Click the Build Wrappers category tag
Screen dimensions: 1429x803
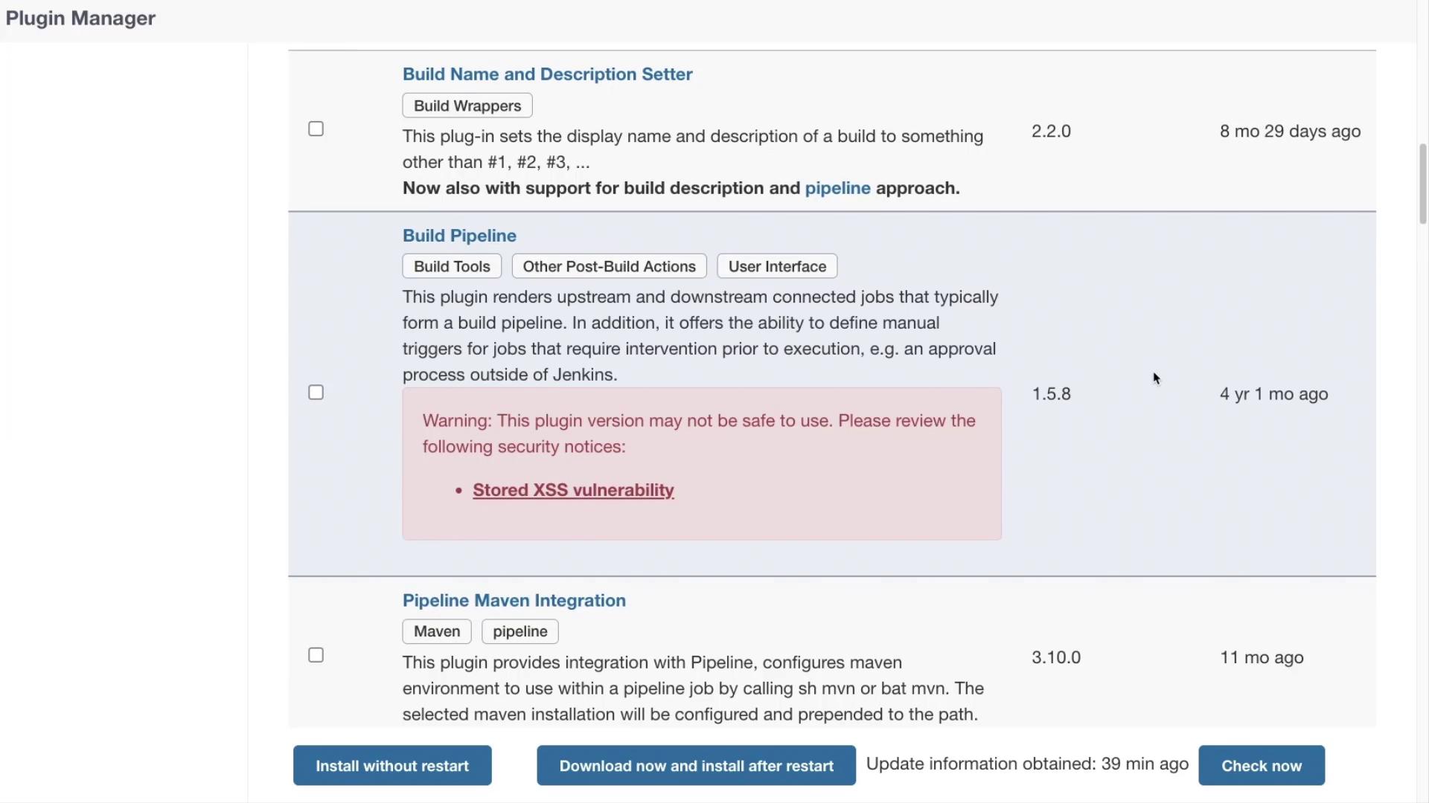click(467, 106)
